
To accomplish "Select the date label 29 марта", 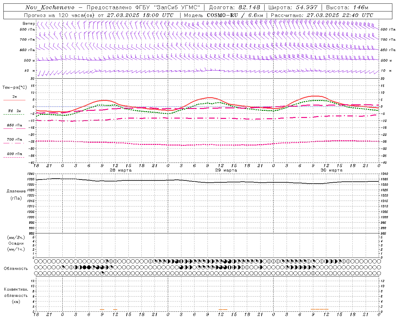I will pyautogui.click(x=226, y=170).
